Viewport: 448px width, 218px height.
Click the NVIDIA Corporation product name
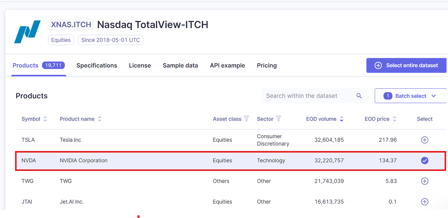click(84, 160)
